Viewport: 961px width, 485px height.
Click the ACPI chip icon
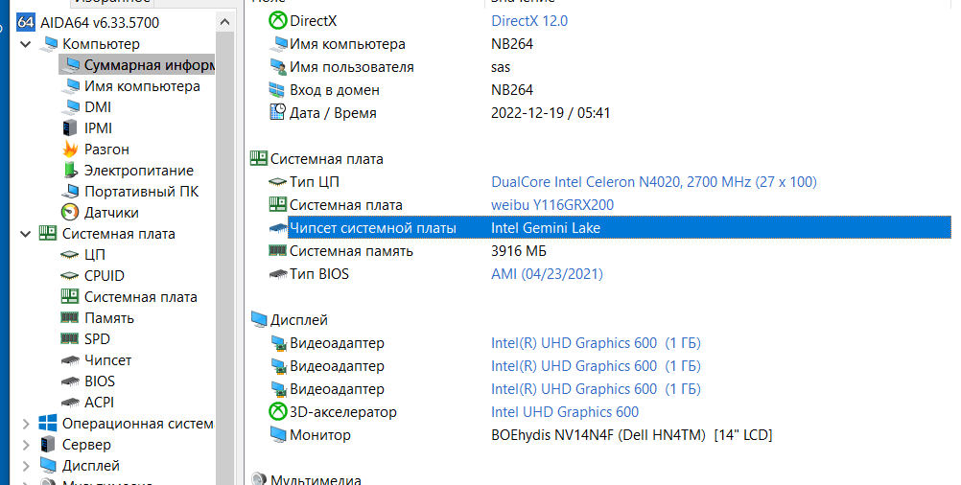pyautogui.click(x=70, y=403)
